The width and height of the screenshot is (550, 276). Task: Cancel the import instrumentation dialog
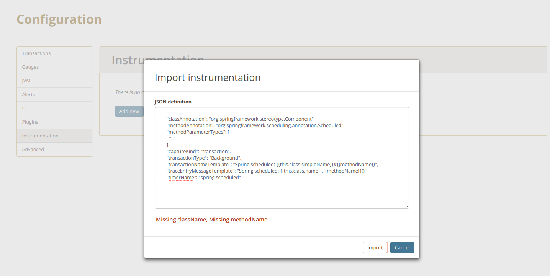pos(402,247)
